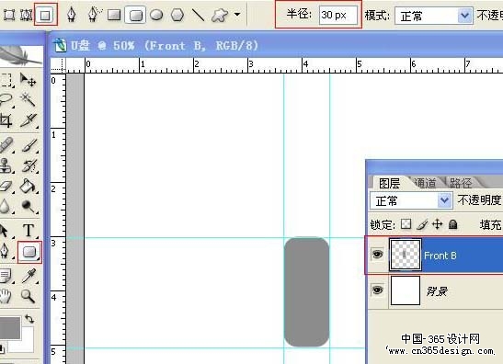
Task: Select the Magic Wand tool
Action: click(x=29, y=99)
